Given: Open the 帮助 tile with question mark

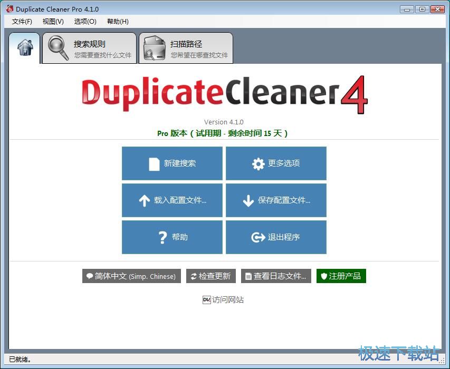Looking at the screenshot, I should coord(172,237).
